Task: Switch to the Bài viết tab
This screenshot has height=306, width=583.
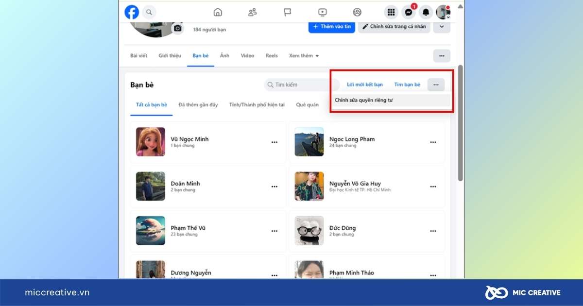Action: (x=138, y=56)
